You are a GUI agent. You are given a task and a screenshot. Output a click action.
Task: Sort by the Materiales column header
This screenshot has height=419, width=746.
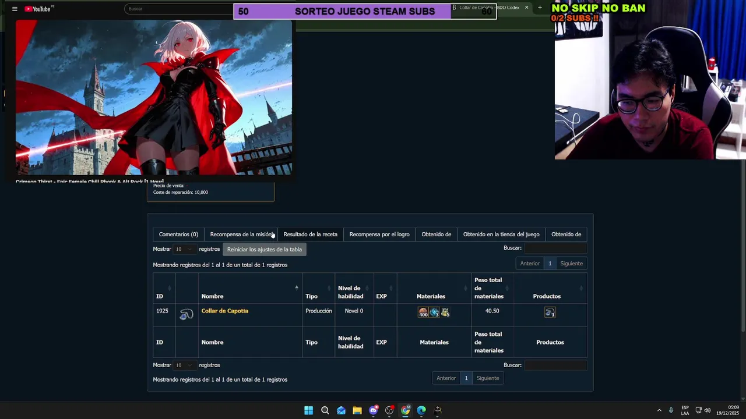pyautogui.click(x=434, y=288)
